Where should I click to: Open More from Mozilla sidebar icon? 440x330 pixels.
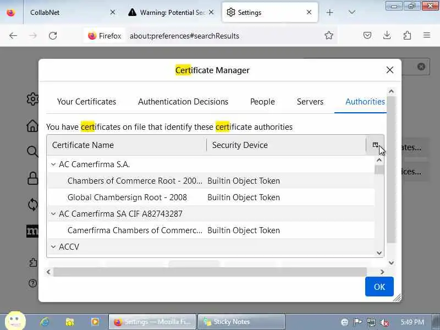32,231
